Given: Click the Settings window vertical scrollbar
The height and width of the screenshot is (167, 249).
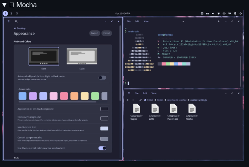Looking at the screenshot, I should click(120, 63).
